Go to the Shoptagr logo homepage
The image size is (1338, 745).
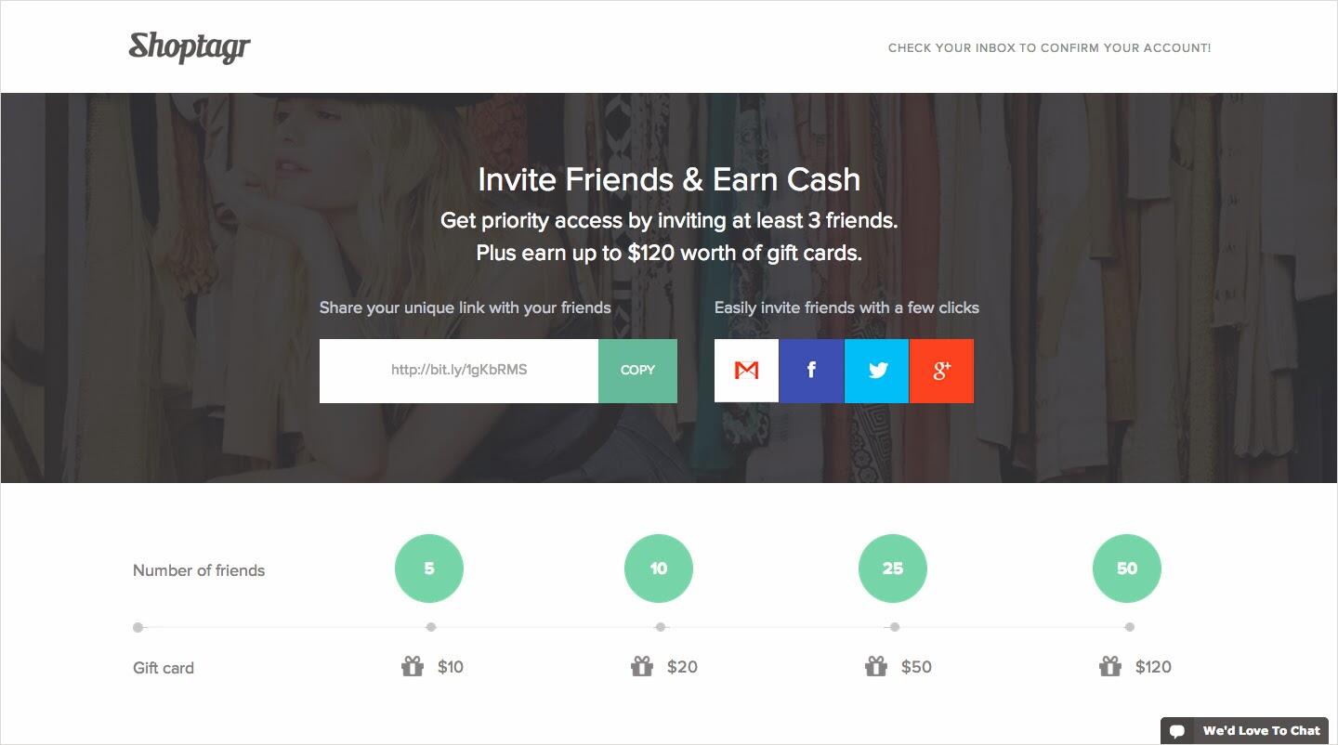(190, 46)
